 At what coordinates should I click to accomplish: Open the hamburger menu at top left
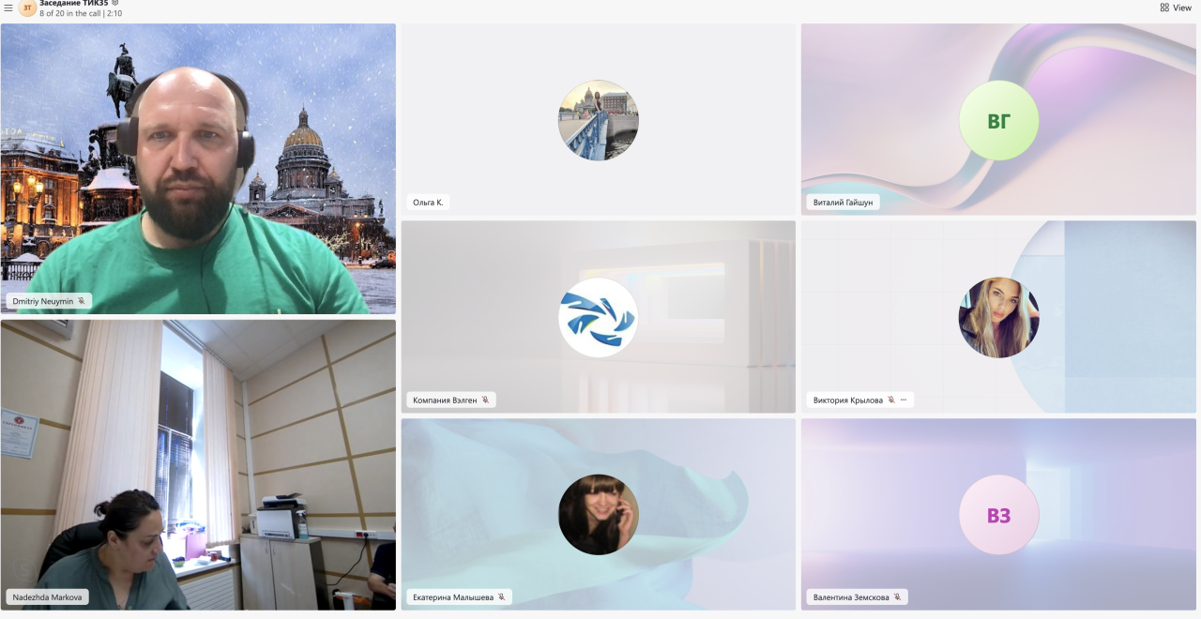pos(8,8)
